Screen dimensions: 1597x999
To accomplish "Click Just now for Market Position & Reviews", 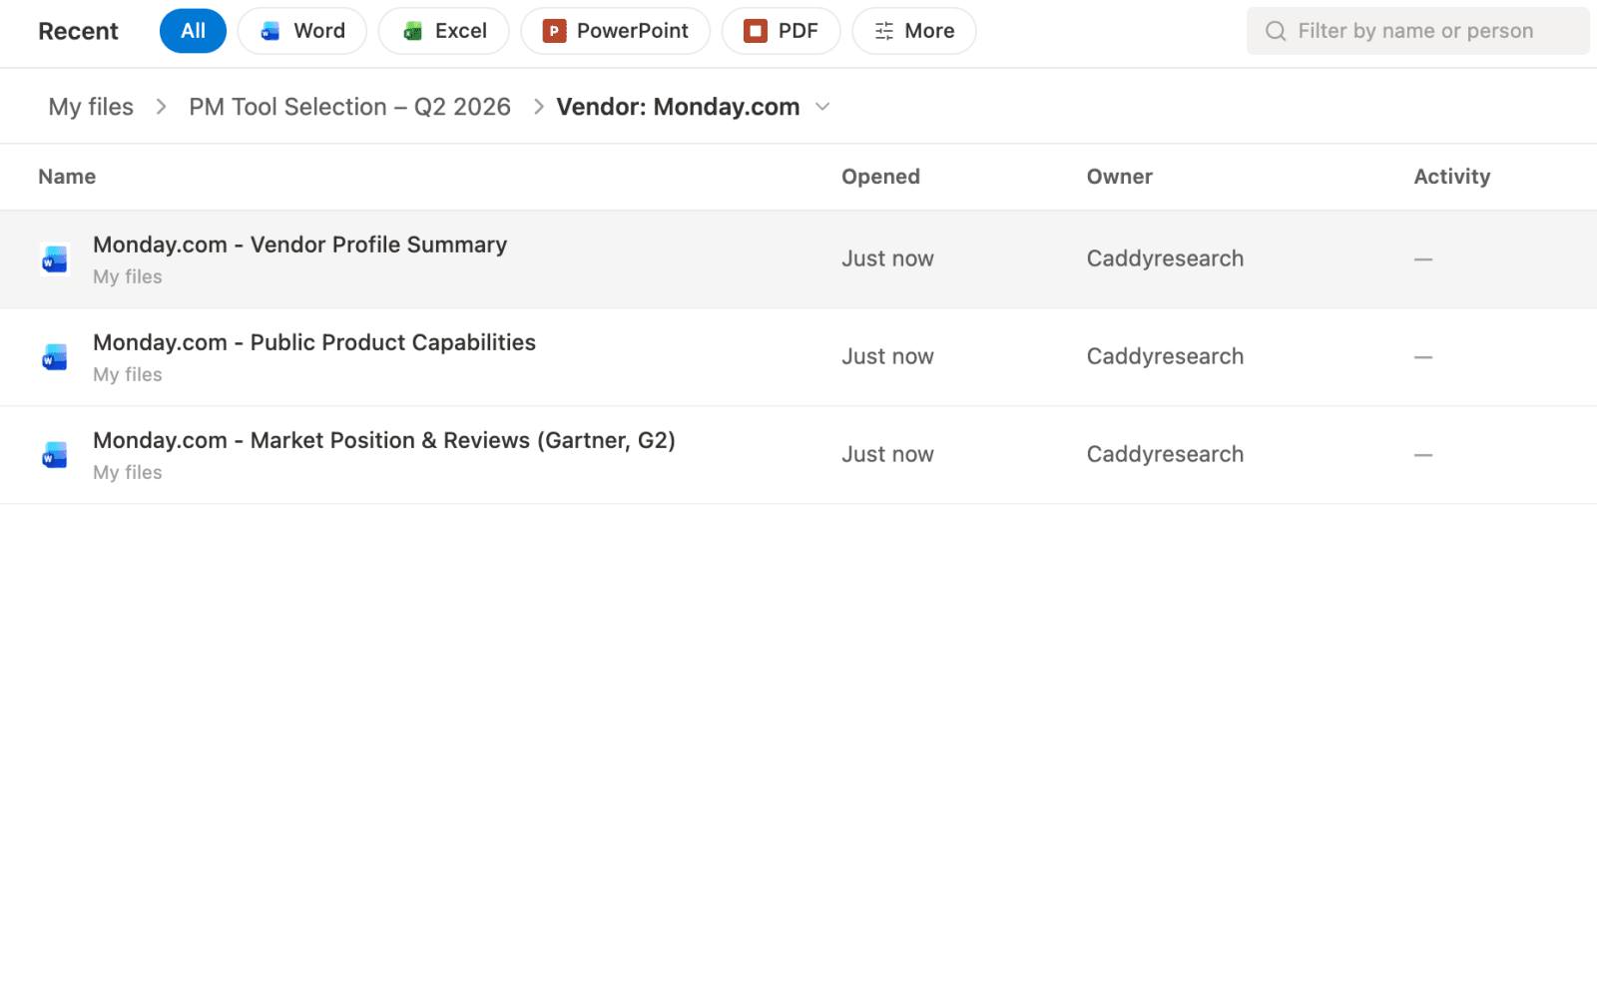I will coord(887,454).
